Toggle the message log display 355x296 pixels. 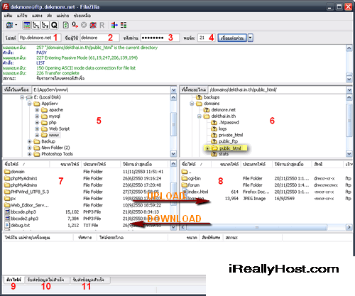pyautogui.click(x=27, y=25)
